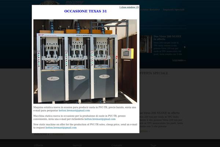Click 'OFFERTA SPECIALE' heading on background page
Viewport: 220px width, 147px height.
[x=154, y=73]
